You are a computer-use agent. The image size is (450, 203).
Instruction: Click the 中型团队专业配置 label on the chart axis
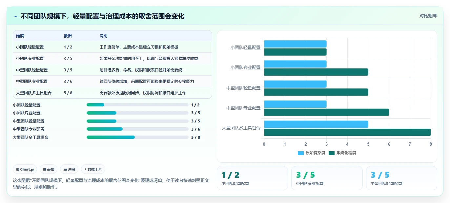point(243,108)
